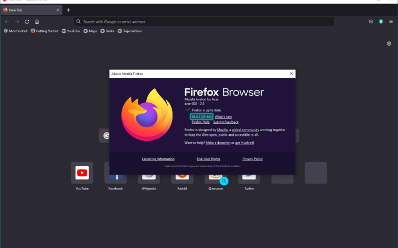This screenshot has width=398, height=248.
Task: Click the forward navigation arrow
Action: (x=17, y=22)
